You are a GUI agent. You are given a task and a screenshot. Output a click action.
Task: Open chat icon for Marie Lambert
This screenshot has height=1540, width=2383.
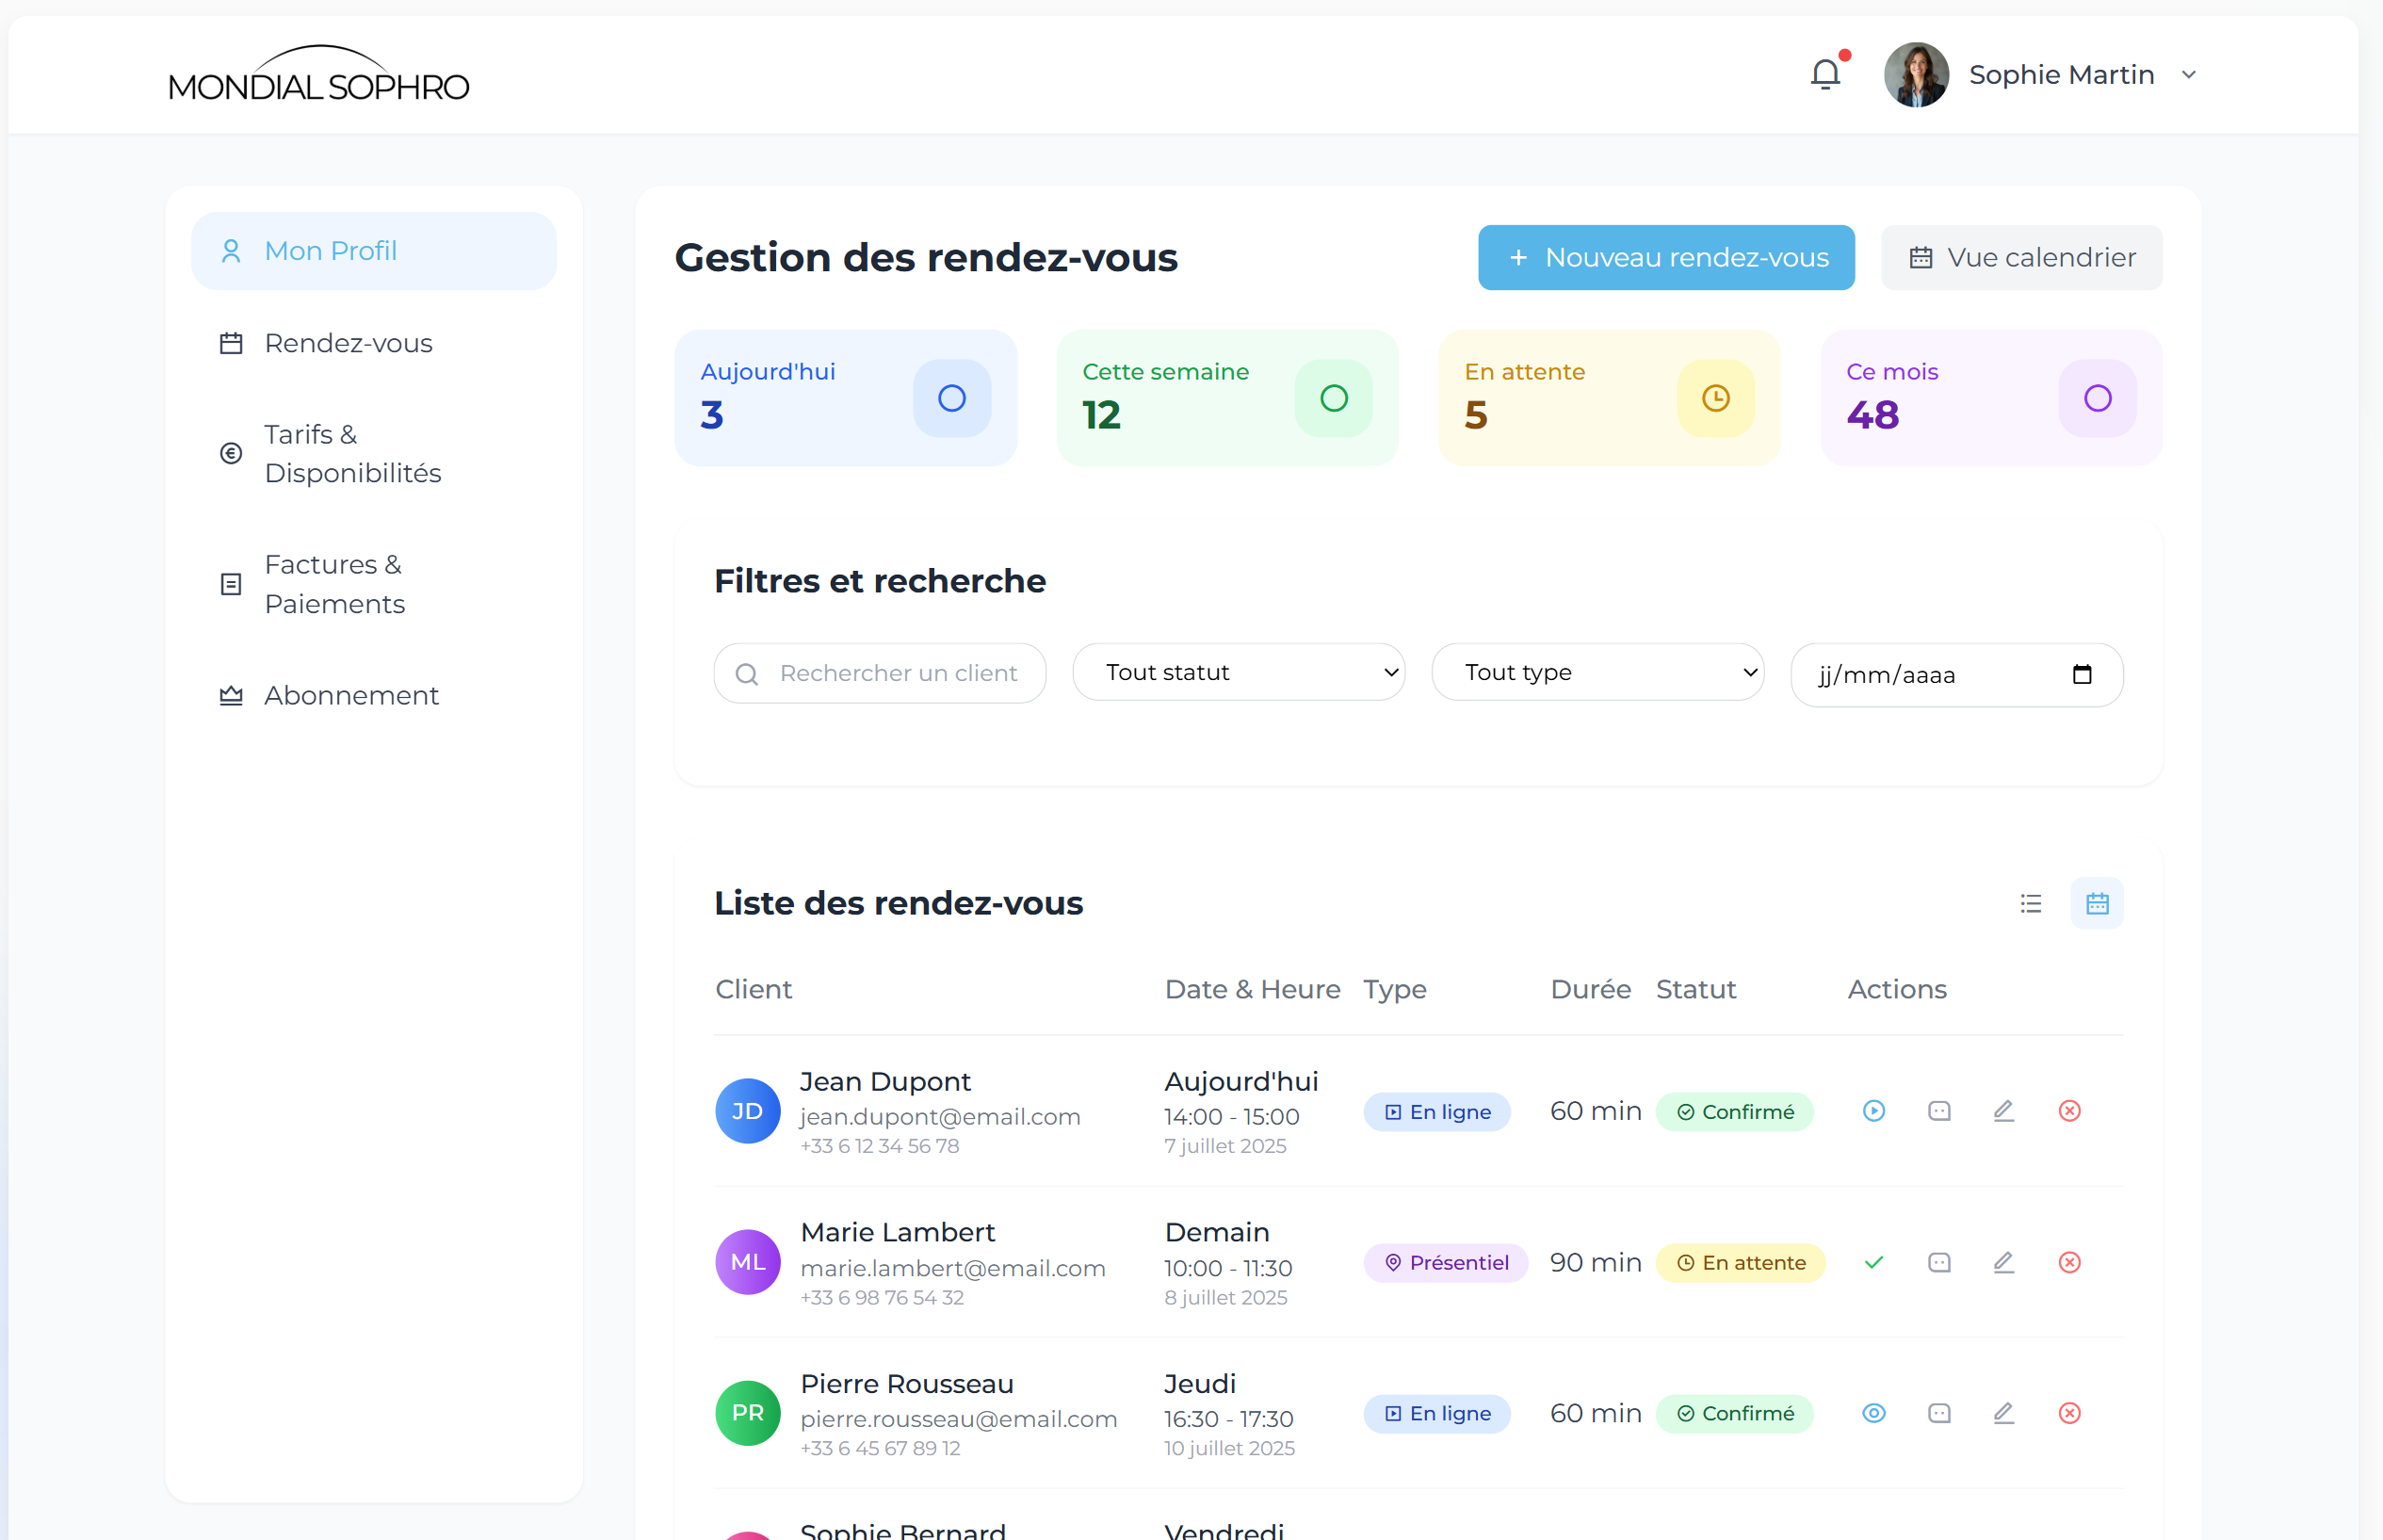(1938, 1262)
